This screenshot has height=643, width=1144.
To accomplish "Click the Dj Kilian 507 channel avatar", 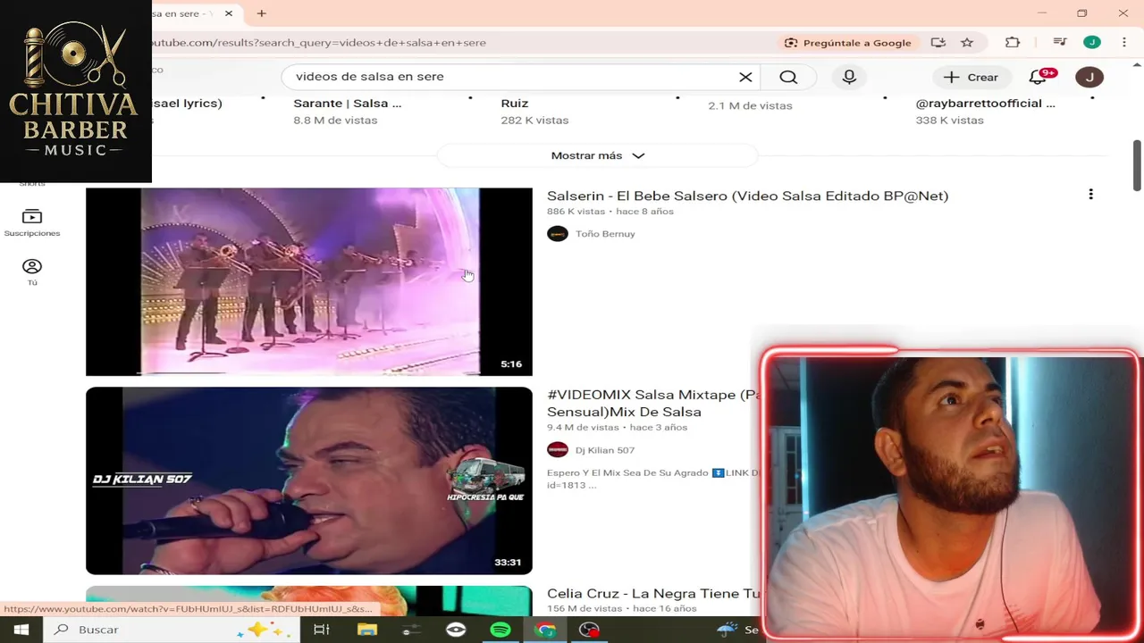I will [558, 450].
